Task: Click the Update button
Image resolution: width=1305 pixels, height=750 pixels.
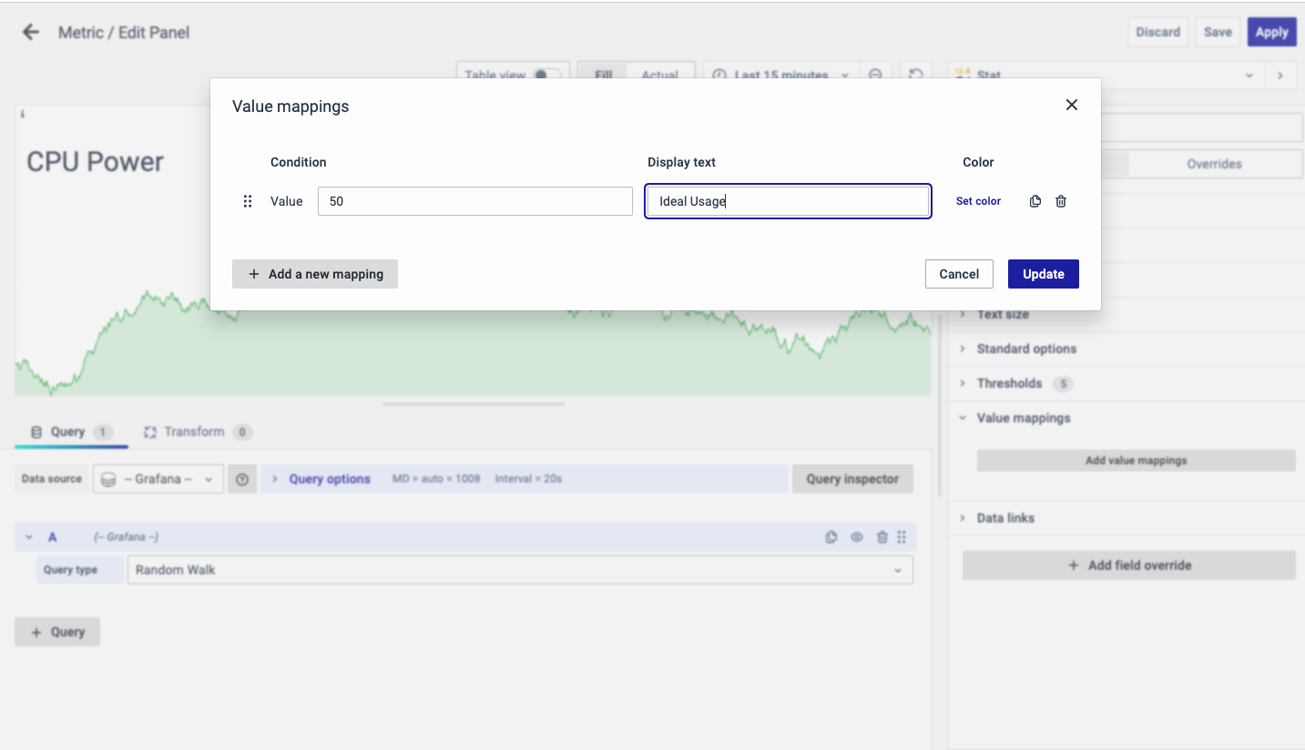Action: [x=1043, y=274]
